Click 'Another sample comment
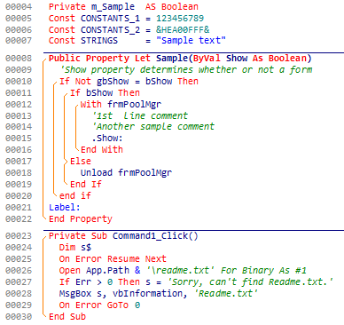This screenshot has width=344, height=325. click(x=153, y=127)
